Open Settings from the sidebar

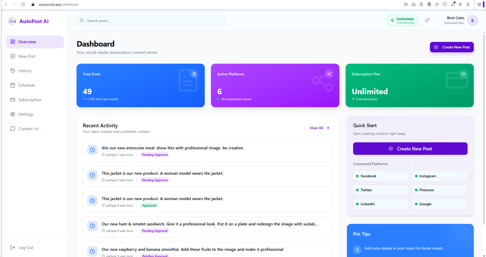point(26,114)
